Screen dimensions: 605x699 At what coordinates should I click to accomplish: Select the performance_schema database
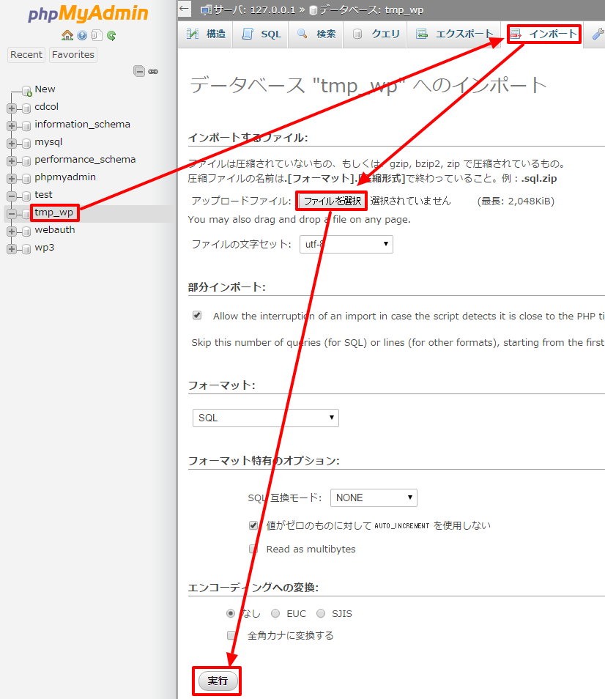[x=85, y=159]
